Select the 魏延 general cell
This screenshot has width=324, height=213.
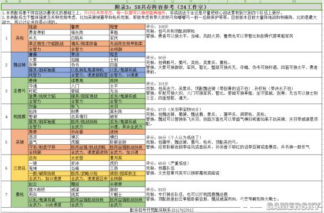[90, 184]
